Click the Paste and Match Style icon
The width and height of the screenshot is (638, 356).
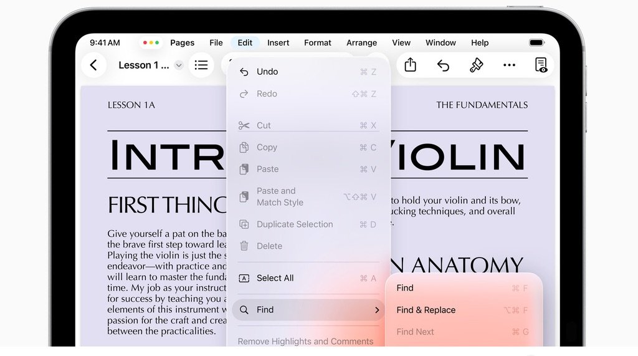click(x=244, y=197)
